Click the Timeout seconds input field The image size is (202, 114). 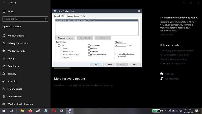(x=121, y=45)
